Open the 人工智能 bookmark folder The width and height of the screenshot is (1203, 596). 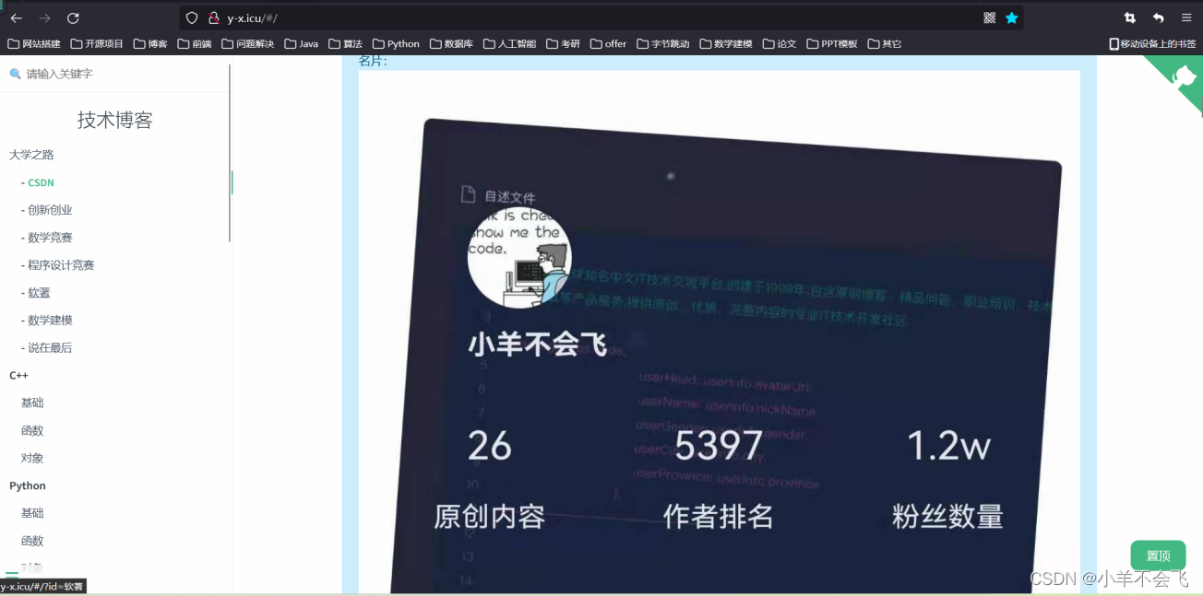(x=510, y=43)
